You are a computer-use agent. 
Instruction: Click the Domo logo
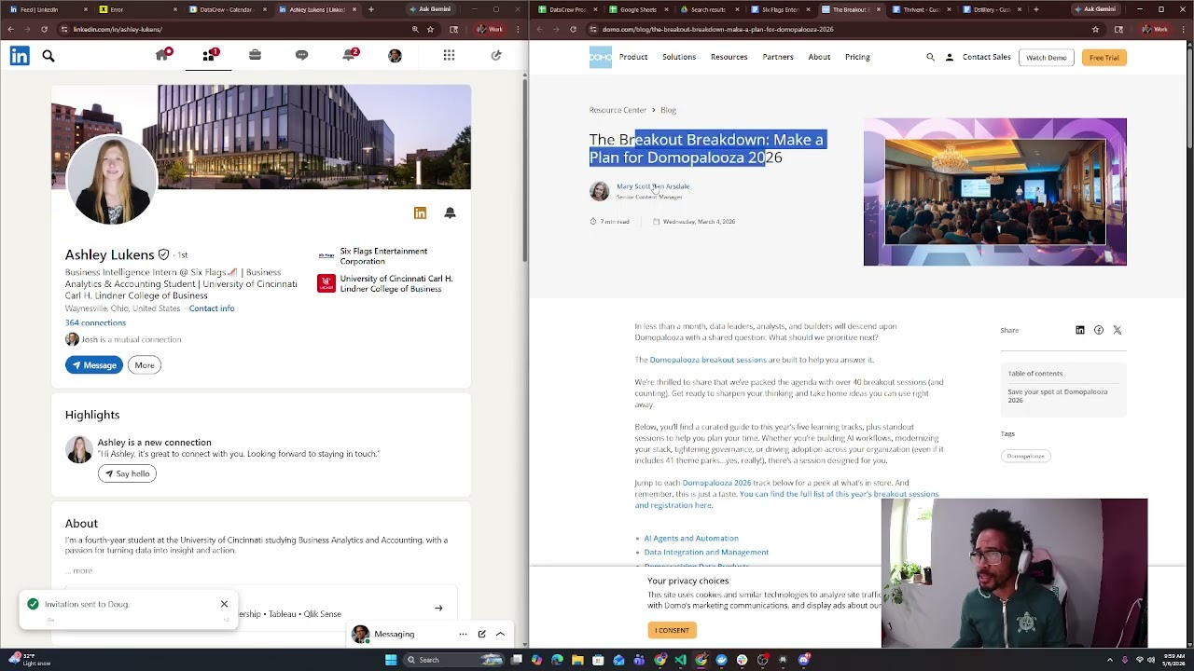[601, 57]
